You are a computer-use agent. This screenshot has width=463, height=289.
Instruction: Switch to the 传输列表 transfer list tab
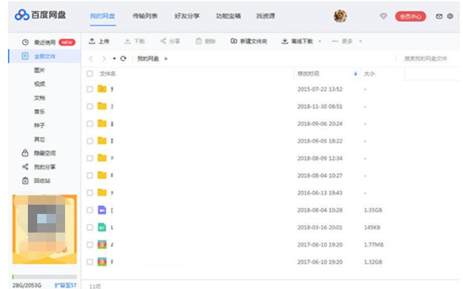144,16
